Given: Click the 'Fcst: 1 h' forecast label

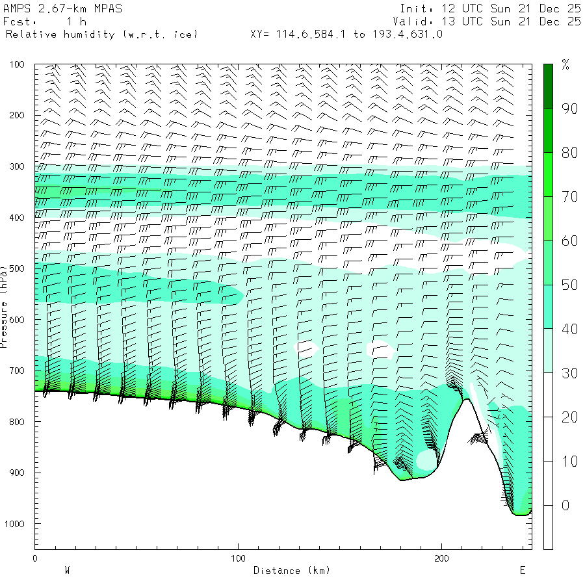Looking at the screenshot, I should coord(45,21).
